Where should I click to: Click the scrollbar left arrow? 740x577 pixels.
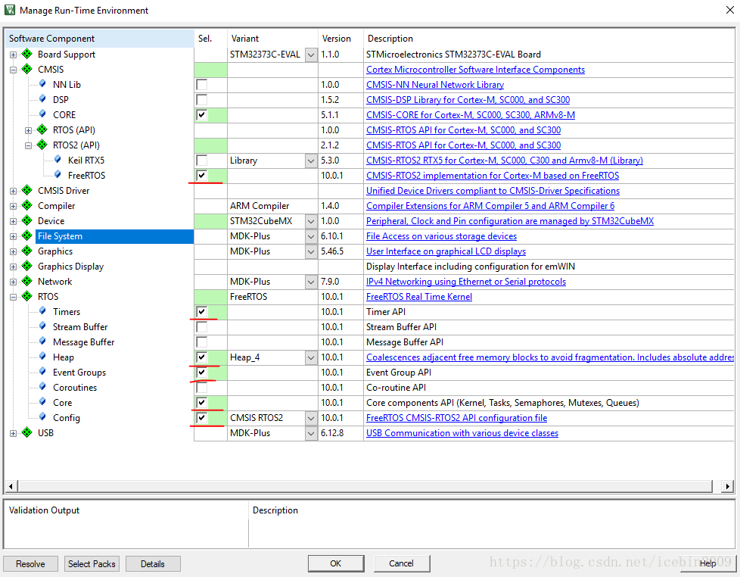point(11,486)
